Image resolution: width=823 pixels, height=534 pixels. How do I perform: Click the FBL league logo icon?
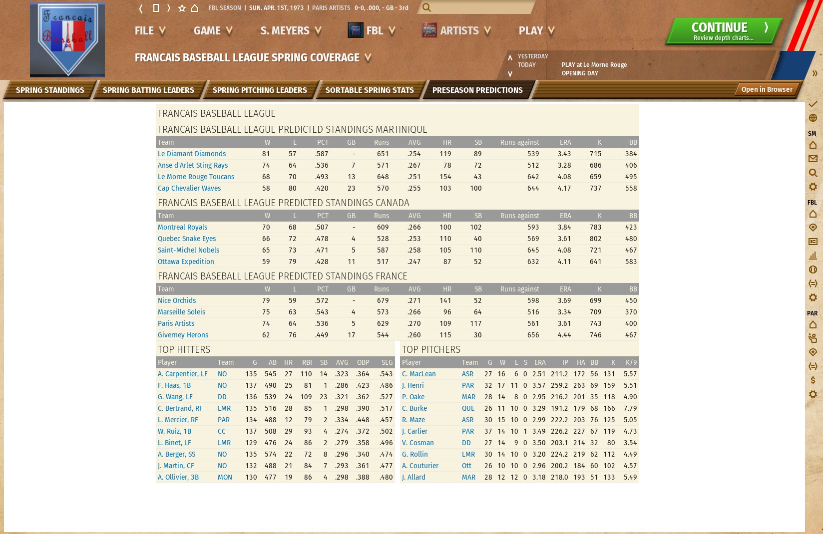pos(355,30)
